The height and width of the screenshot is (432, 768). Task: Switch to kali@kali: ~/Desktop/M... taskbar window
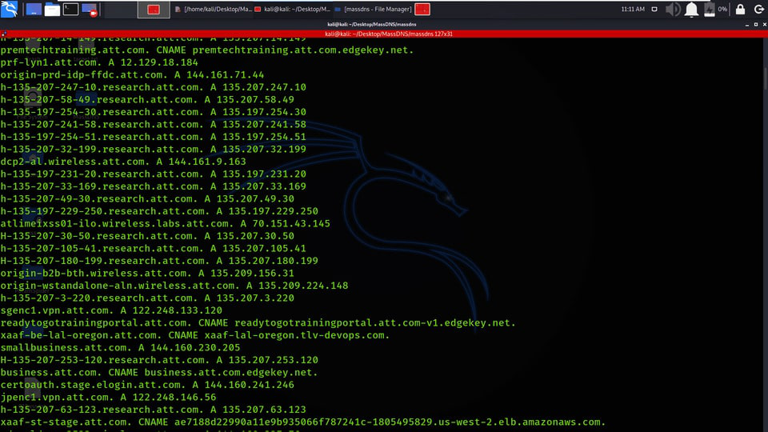point(292,10)
